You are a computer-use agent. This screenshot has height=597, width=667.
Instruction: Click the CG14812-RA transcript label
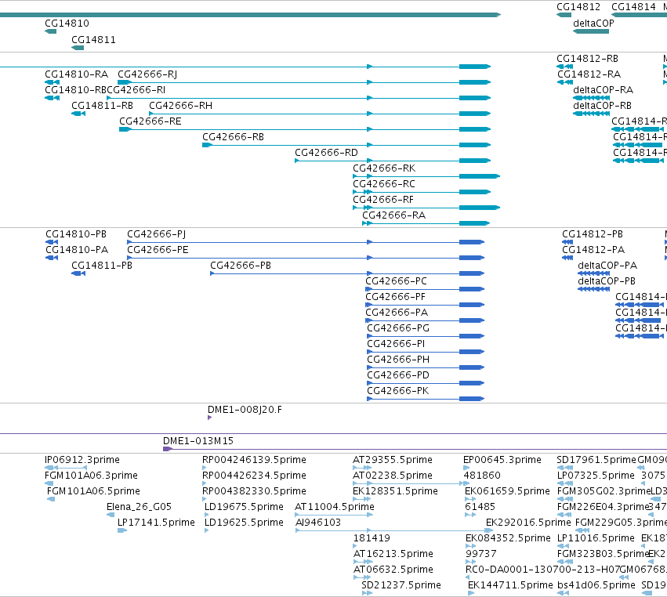click(589, 74)
